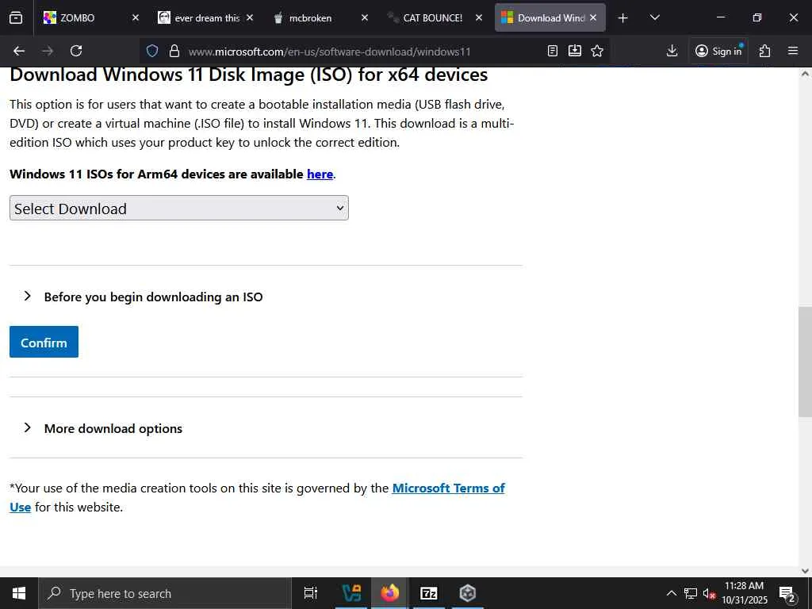Open the Select Download dropdown
The height and width of the screenshot is (609, 812).
tap(178, 209)
